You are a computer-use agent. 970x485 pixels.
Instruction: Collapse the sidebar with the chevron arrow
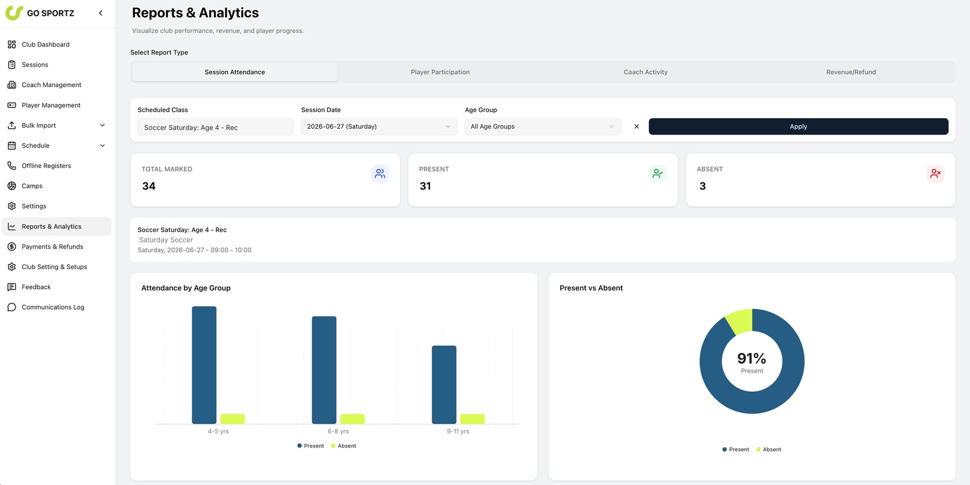pos(101,13)
